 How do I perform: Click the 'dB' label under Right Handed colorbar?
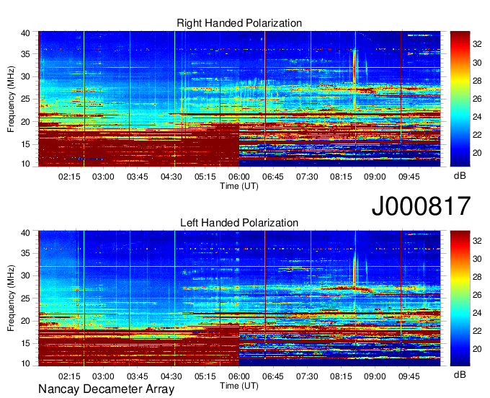tap(460, 176)
